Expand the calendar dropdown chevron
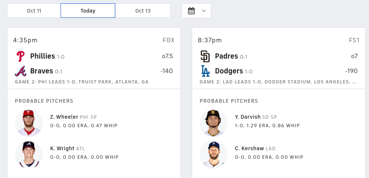 (x=204, y=11)
